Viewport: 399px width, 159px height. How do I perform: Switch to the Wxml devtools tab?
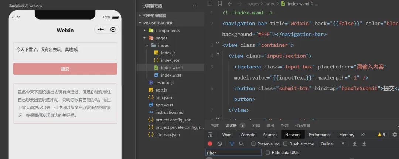[228, 135]
